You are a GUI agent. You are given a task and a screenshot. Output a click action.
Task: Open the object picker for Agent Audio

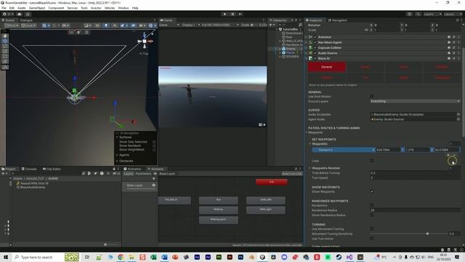point(458,119)
